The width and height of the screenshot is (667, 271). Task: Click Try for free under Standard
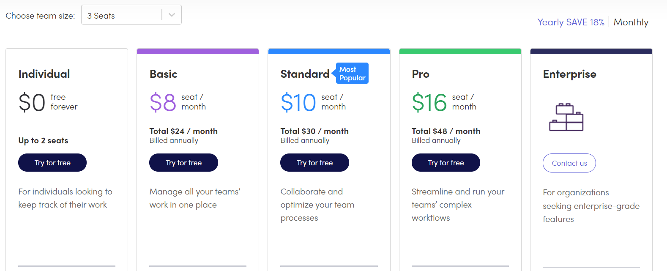(x=314, y=163)
